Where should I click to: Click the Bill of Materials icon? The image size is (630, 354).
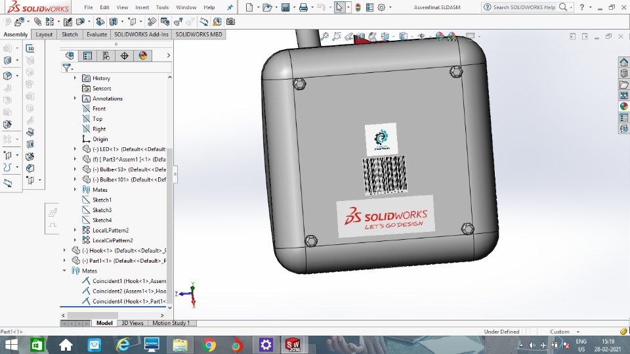165,22
